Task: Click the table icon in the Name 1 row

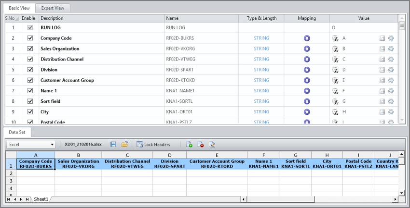Action: click(382, 91)
